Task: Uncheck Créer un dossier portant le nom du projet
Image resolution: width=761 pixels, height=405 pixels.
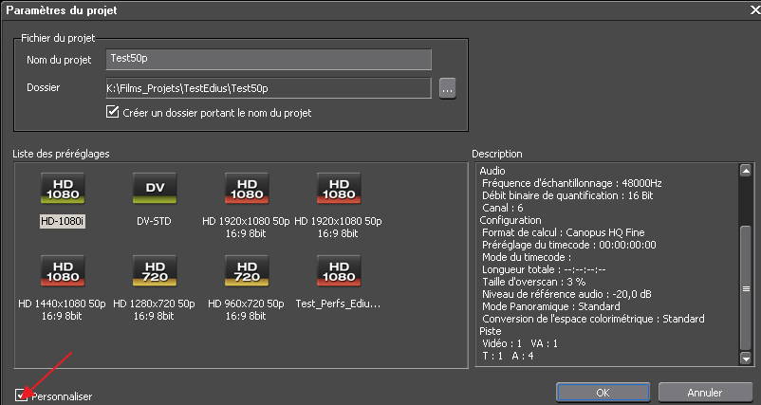Action: (x=112, y=112)
